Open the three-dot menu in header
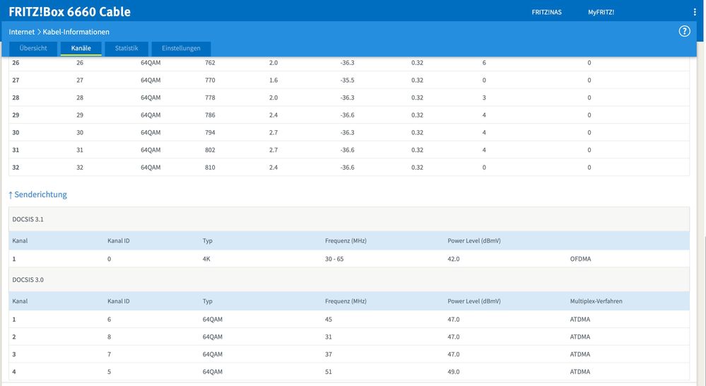706x386 pixels. click(695, 12)
